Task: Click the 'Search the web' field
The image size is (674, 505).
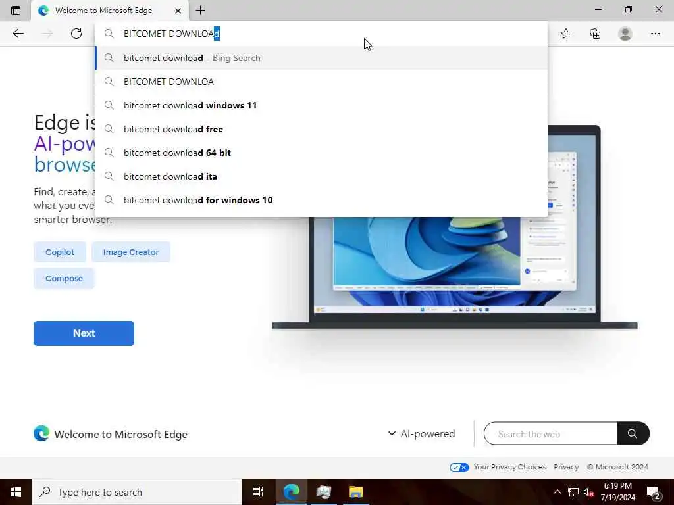Action: (x=551, y=434)
